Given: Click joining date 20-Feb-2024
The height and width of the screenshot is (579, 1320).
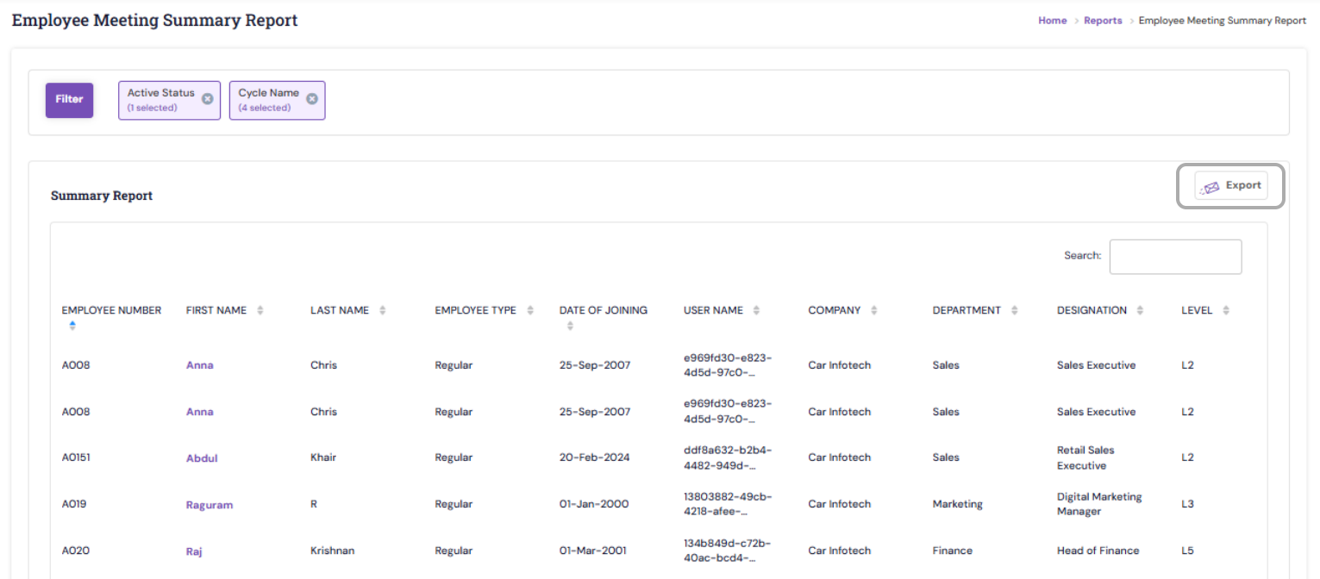Looking at the screenshot, I should point(594,458).
